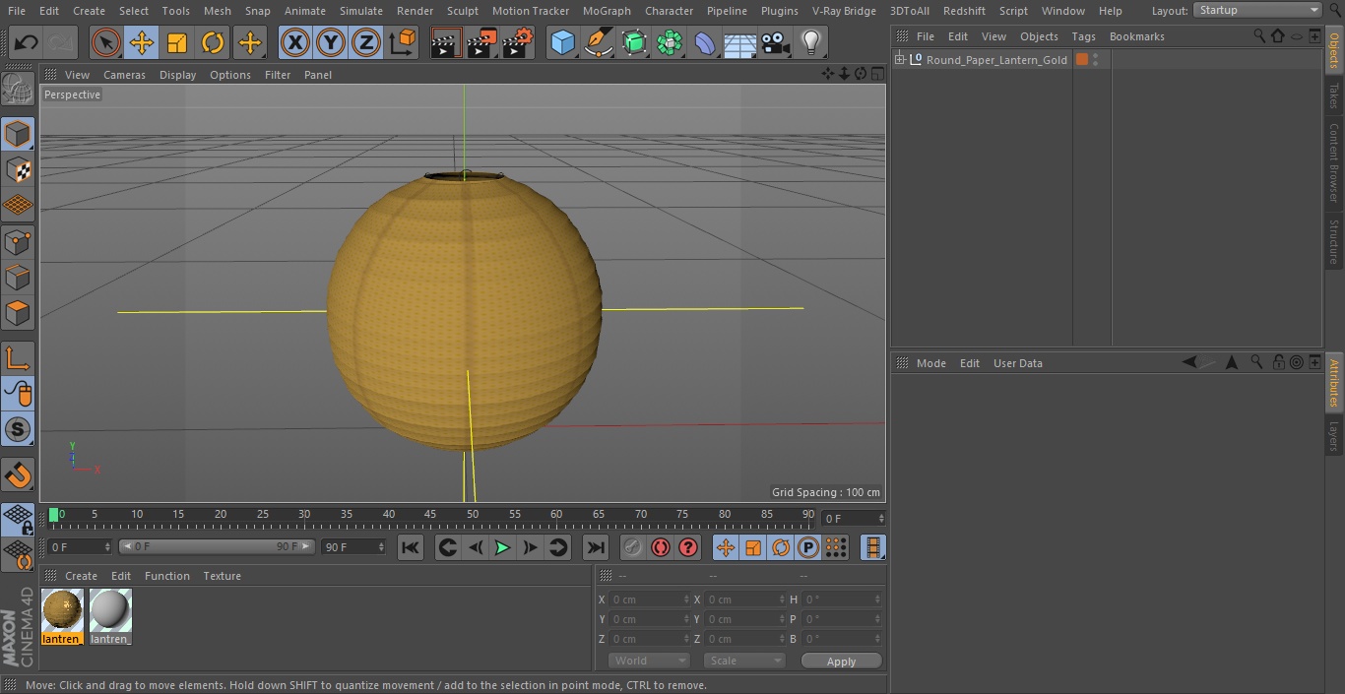The height and width of the screenshot is (694, 1345).
Task: Go to start of animation
Action: coord(411,547)
